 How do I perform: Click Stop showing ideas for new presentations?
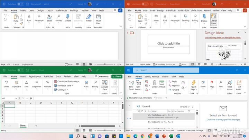tap(222, 38)
